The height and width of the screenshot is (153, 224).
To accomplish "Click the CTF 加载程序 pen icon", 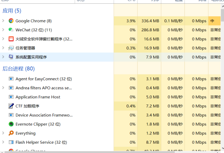I will point(11,106).
